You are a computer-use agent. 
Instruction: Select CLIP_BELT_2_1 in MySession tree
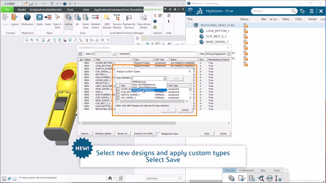[216, 36]
